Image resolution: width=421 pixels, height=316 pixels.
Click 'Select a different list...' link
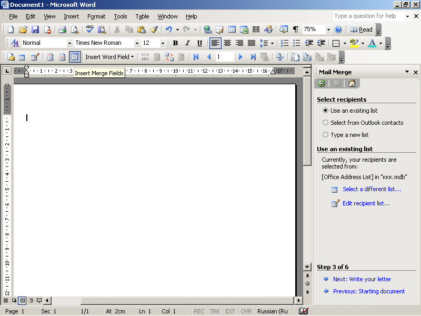click(x=372, y=189)
